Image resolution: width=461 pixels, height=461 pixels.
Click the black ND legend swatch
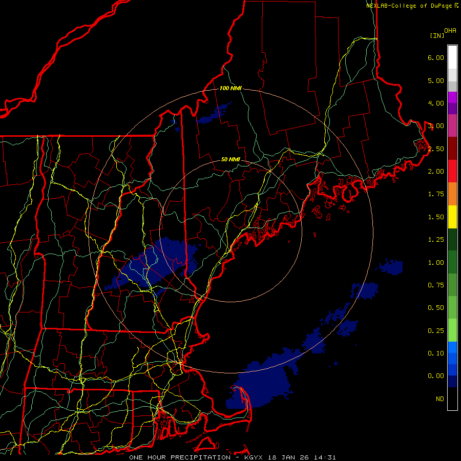point(452,399)
